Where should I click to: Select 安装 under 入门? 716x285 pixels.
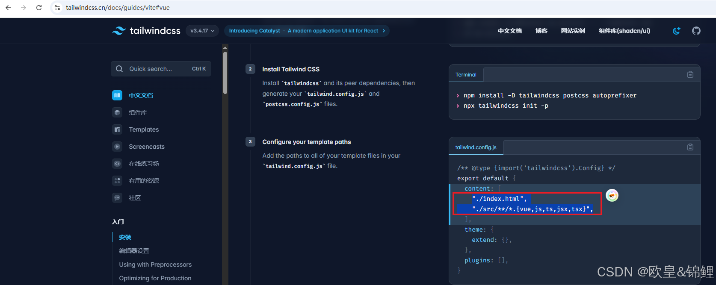click(x=125, y=237)
